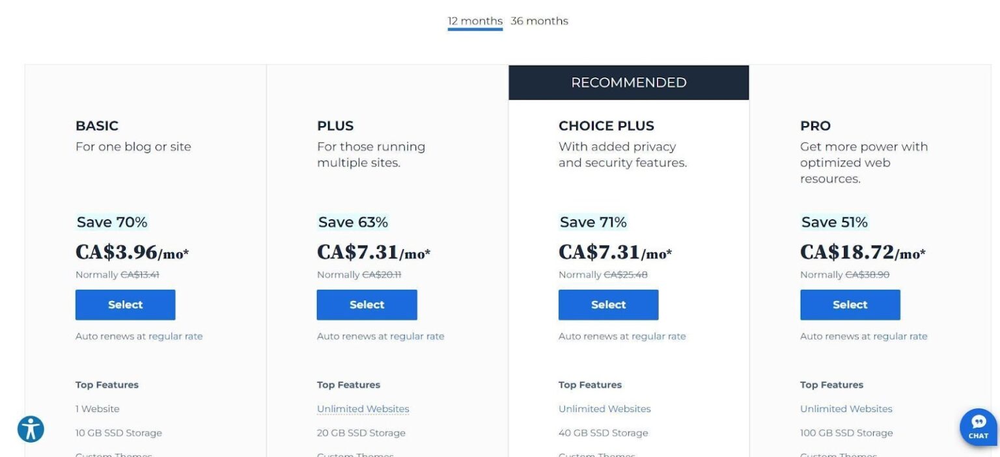Open the live Chat bubble

[979, 427]
